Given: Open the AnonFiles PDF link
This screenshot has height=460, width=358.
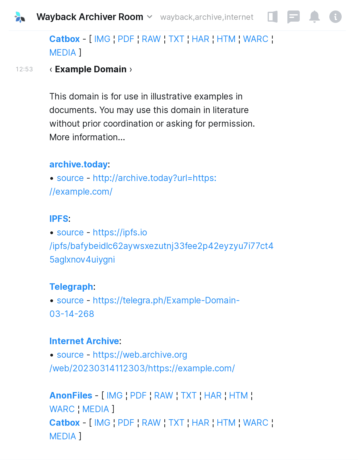Looking at the screenshot, I should (x=138, y=395).
